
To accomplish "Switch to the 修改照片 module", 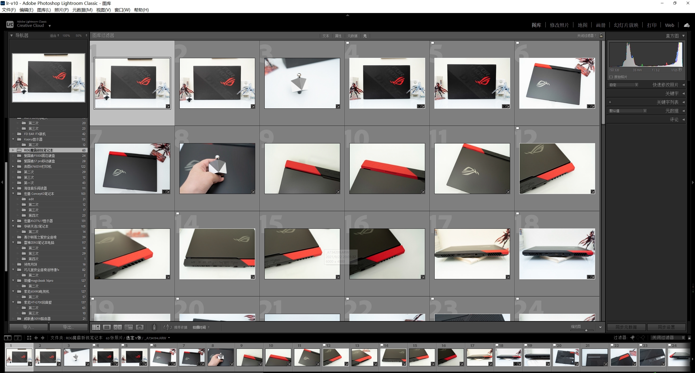I will (x=559, y=25).
